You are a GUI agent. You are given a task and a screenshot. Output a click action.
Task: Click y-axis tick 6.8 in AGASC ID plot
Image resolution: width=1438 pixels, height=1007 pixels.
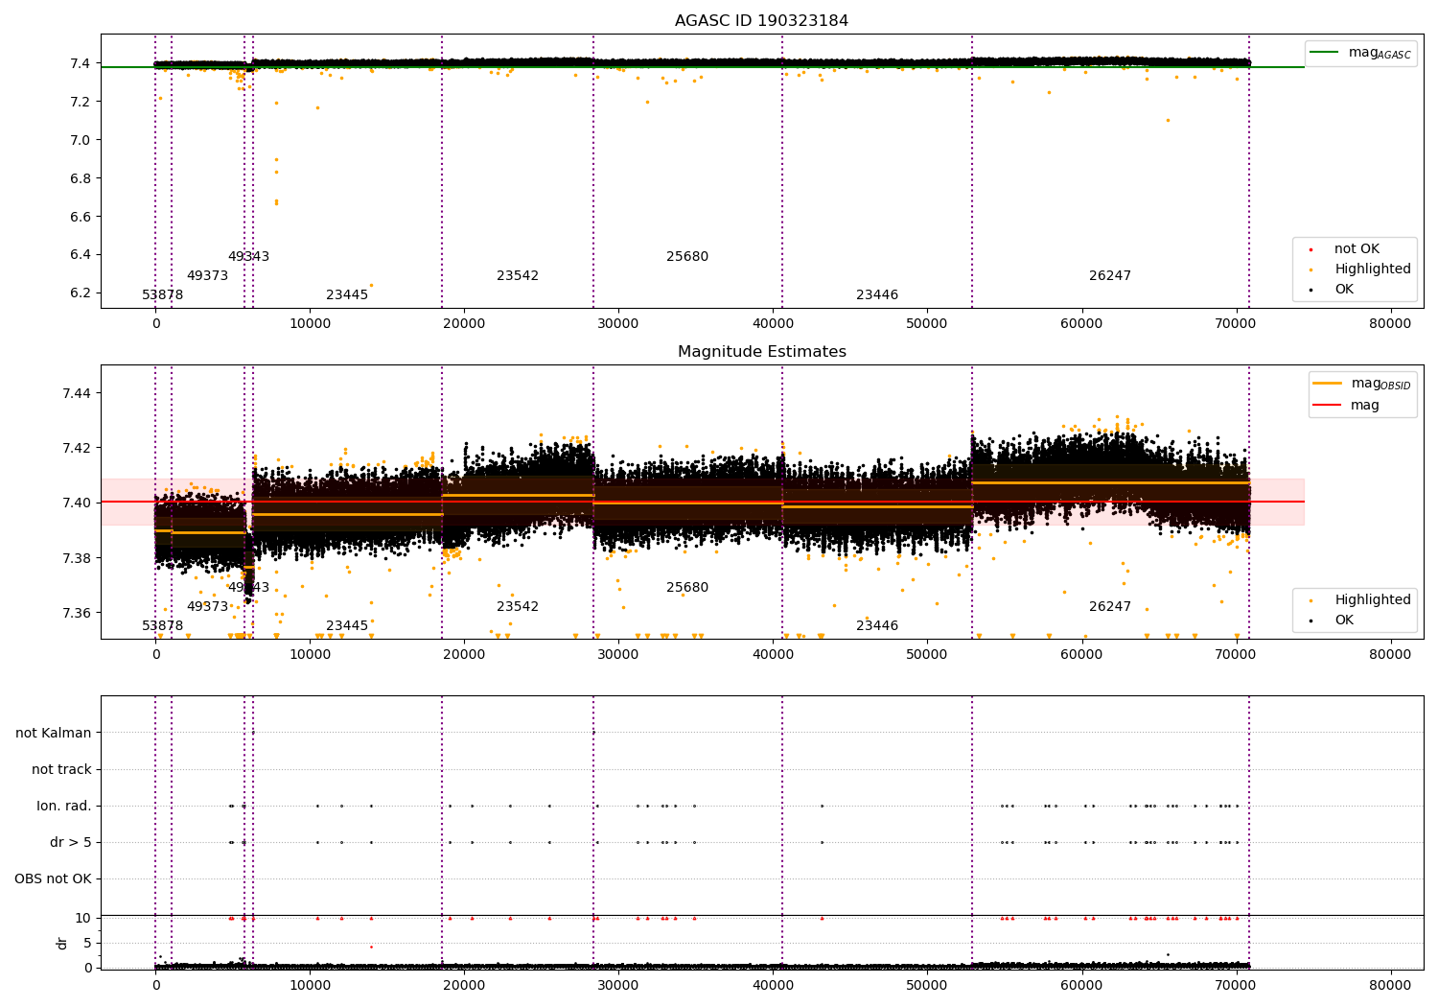pyautogui.click(x=81, y=178)
